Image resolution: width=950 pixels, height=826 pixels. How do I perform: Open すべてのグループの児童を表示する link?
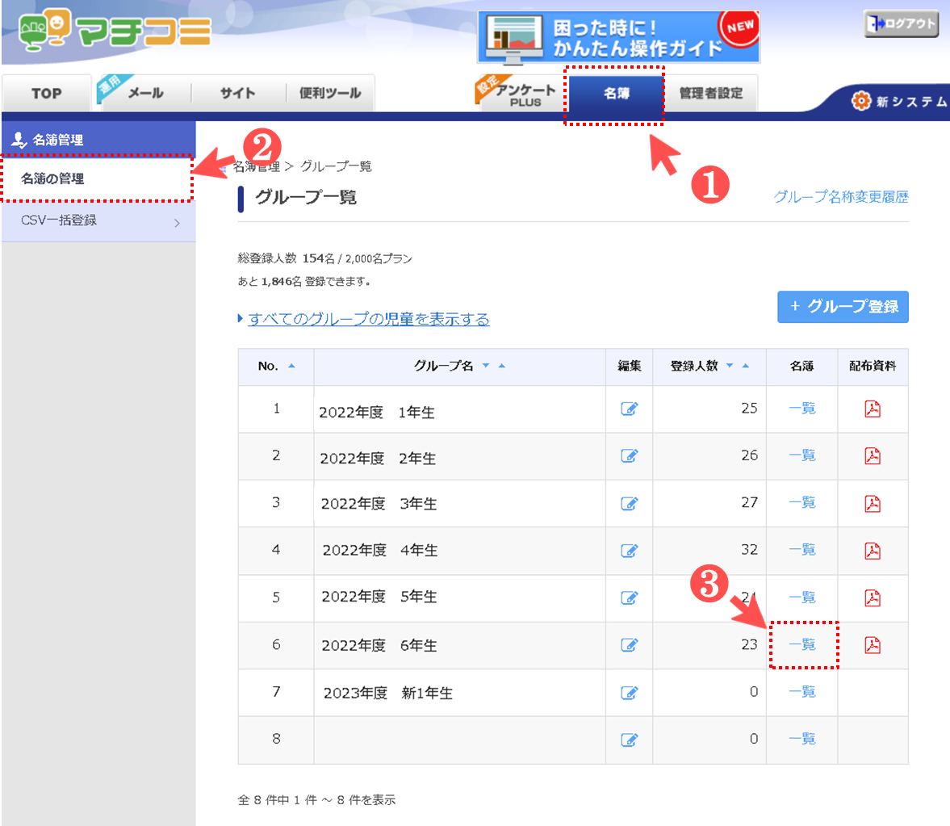368,319
